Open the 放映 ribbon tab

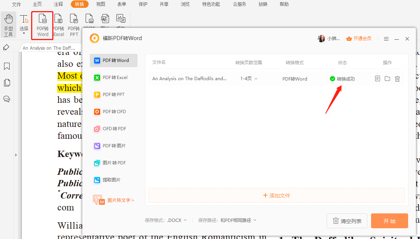click(x=263, y=4)
